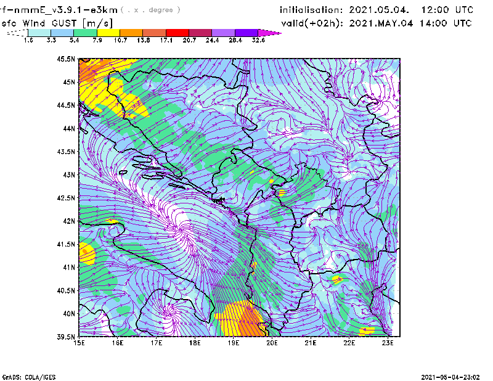Click the '41N' latitude label
This screenshot has height=381, width=493.
point(69,268)
